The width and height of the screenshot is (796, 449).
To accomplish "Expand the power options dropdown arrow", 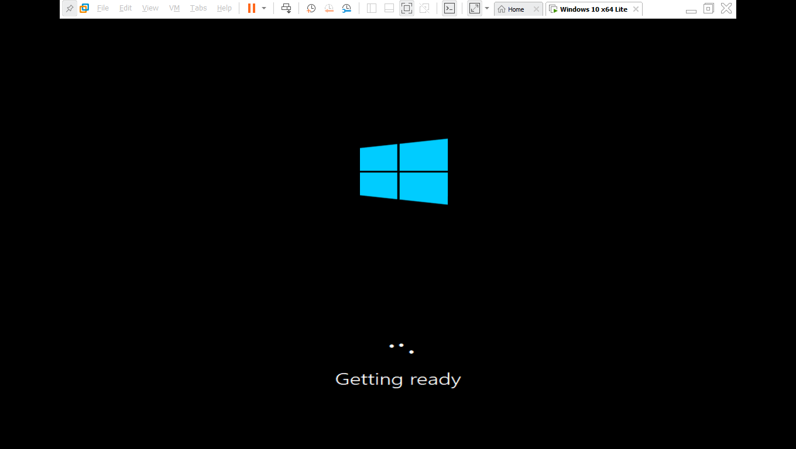I will coord(264,8).
